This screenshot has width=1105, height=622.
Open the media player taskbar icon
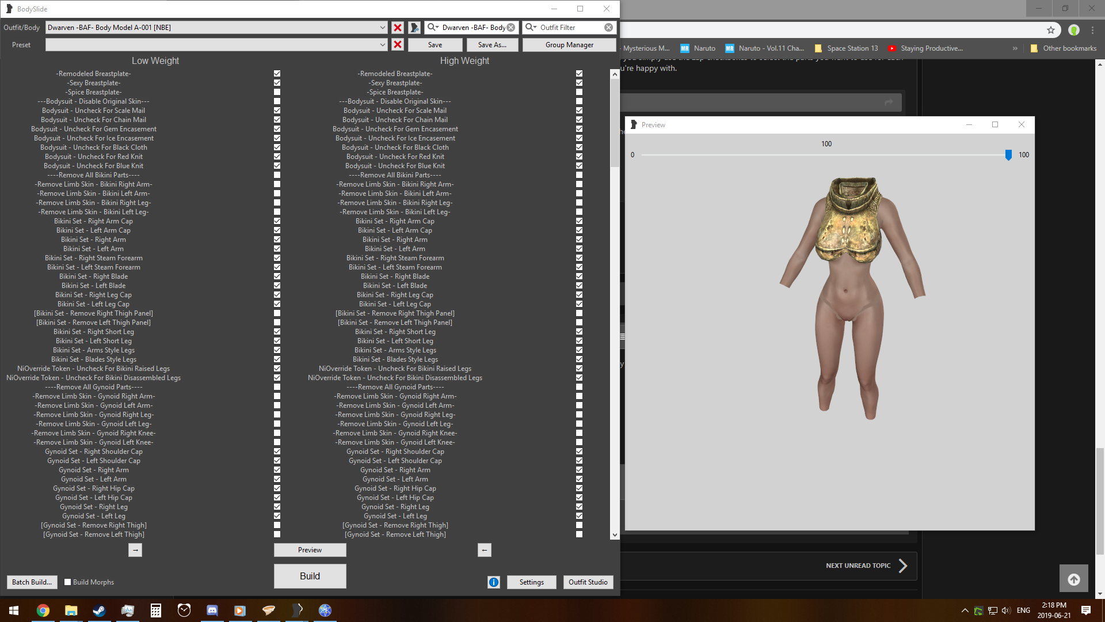coord(240,610)
